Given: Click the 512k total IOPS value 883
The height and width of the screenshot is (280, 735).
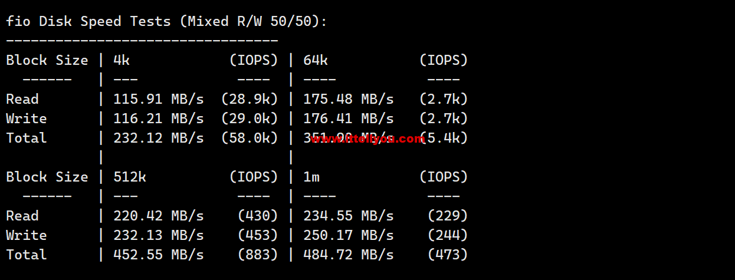Looking at the screenshot, I should tap(258, 255).
